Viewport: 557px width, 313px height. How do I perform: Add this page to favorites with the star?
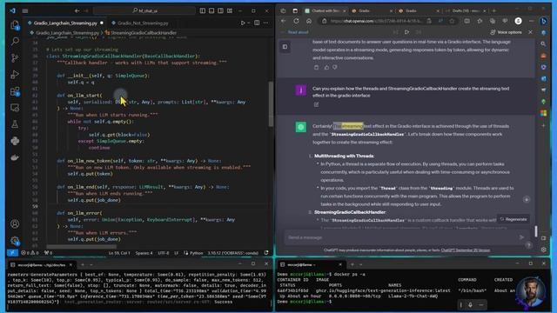[452, 21]
